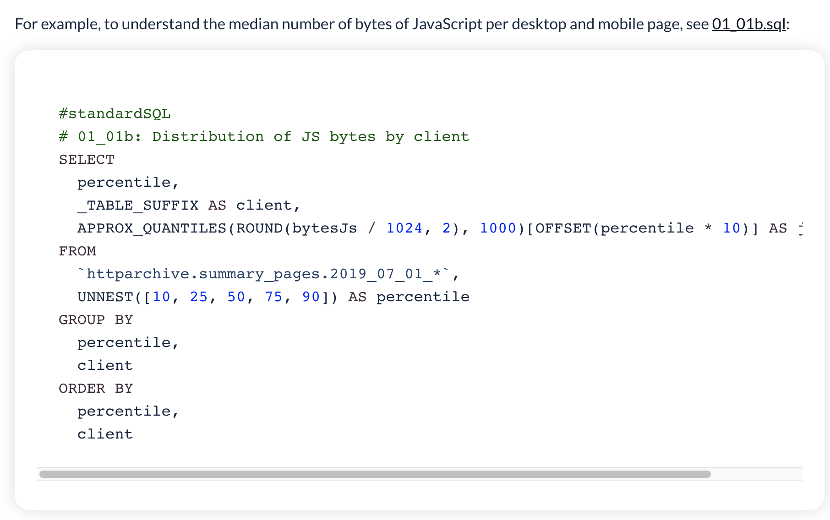
Task: Open the 01_01b.sql link
Action: coord(748,24)
